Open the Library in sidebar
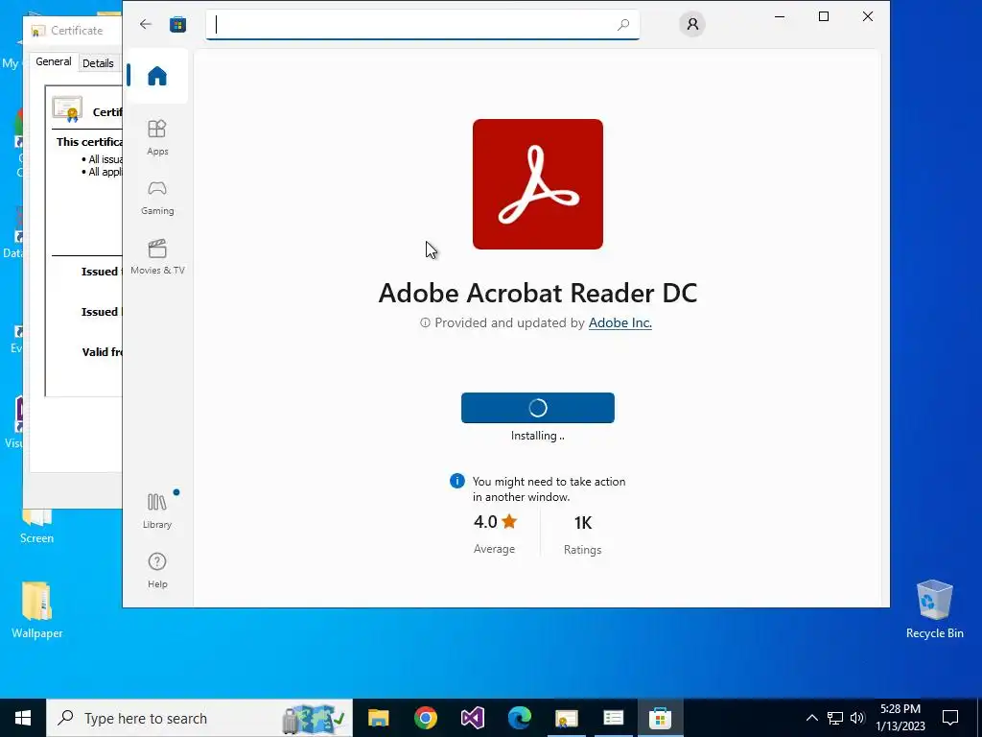This screenshot has height=737, width=982. (x=157, y=511)
